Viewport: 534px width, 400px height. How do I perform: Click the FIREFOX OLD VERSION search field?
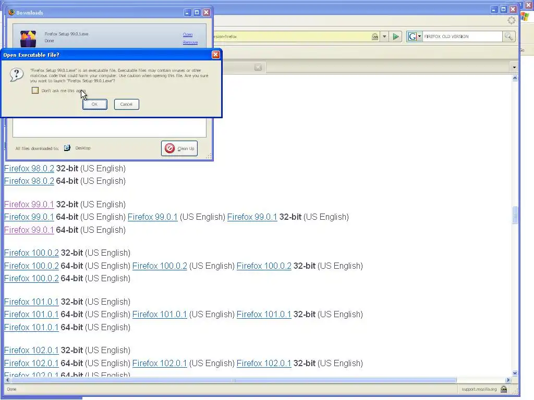[462, 36]
